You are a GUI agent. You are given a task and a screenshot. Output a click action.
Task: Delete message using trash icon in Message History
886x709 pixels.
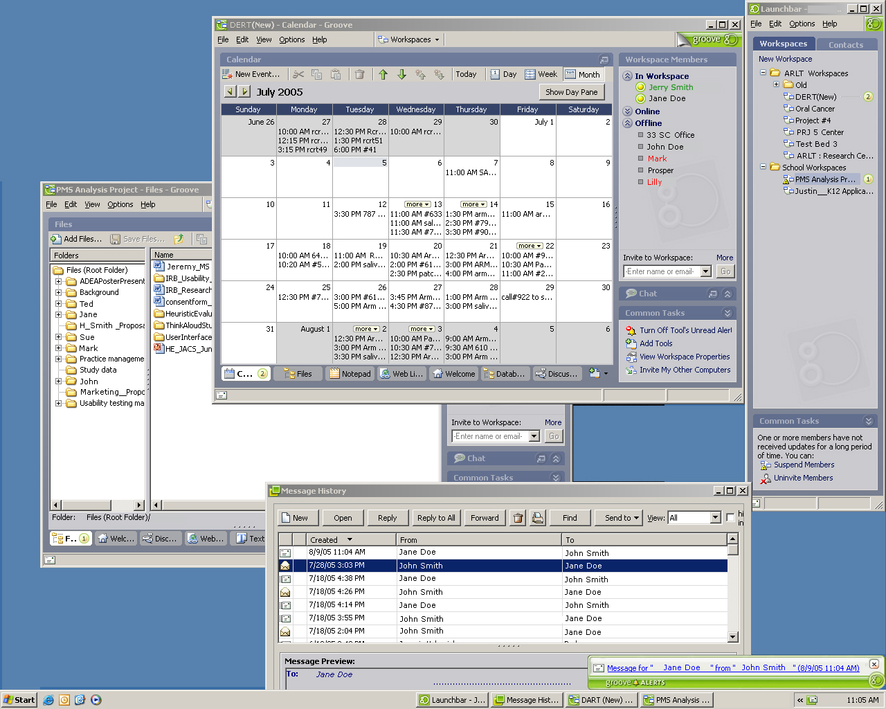(518, 518)
